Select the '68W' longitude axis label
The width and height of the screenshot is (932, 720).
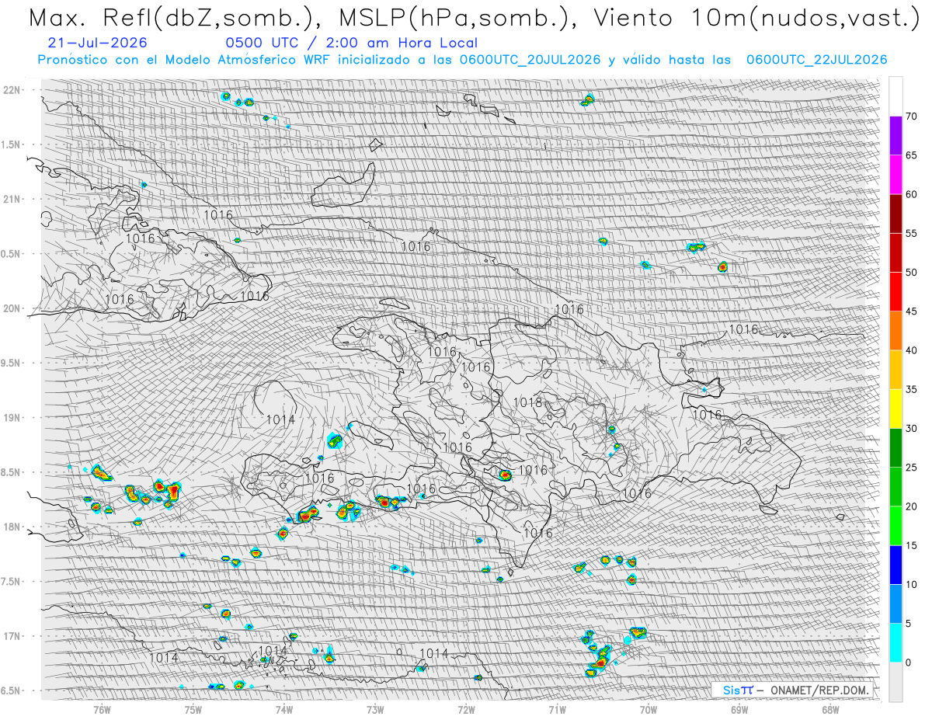[829, 709]
